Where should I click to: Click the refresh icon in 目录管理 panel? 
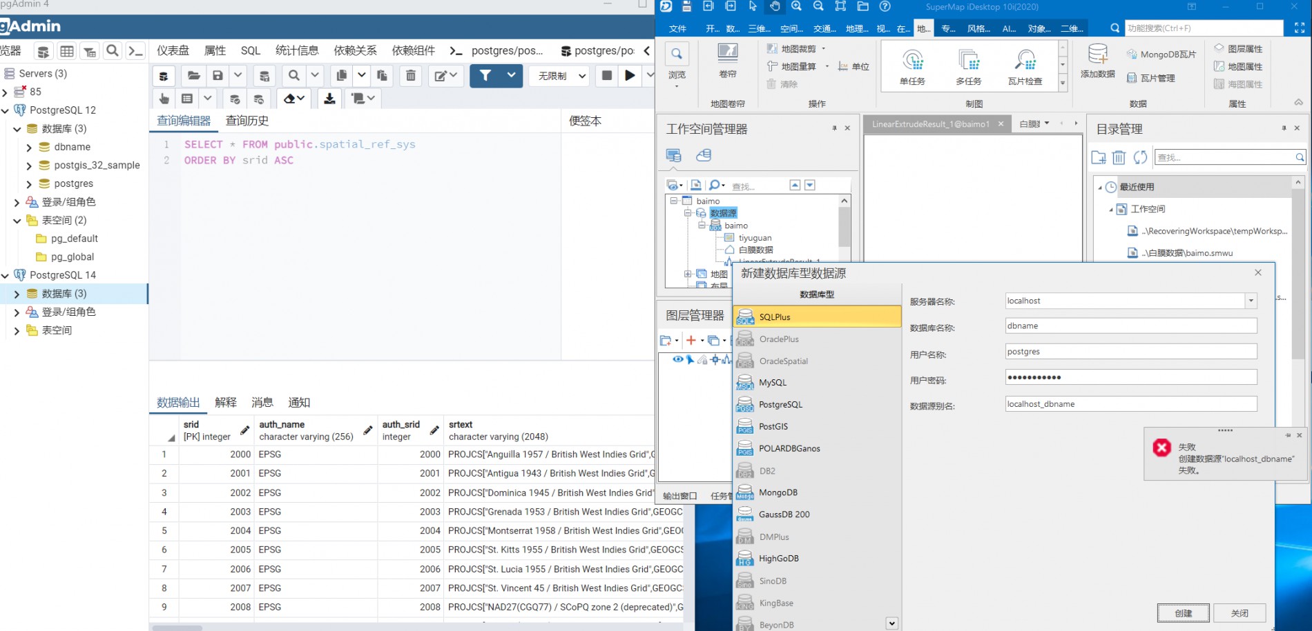coord(1140,157)
